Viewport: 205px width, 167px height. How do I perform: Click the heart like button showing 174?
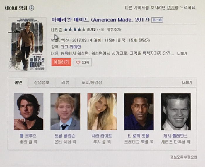coord(83,62)
